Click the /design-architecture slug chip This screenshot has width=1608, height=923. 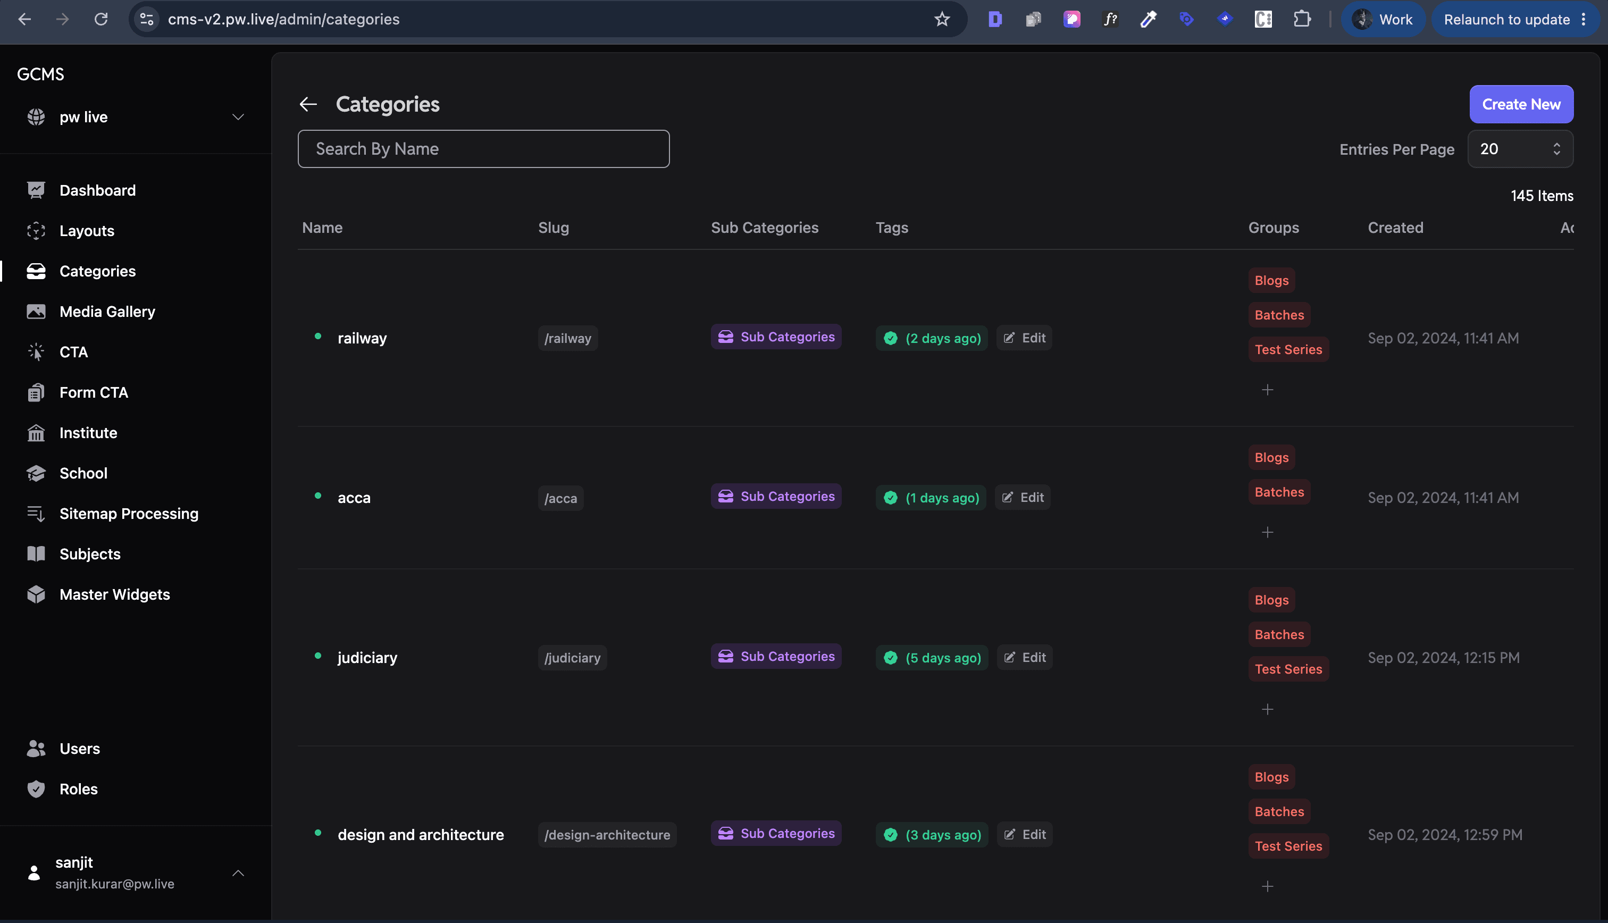point(607,834)
